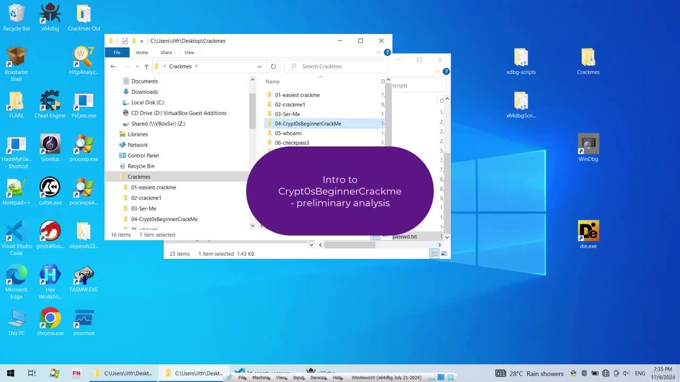
Task: Toggle the quick access properties checkmark icon
Action: tap(125, 41)
